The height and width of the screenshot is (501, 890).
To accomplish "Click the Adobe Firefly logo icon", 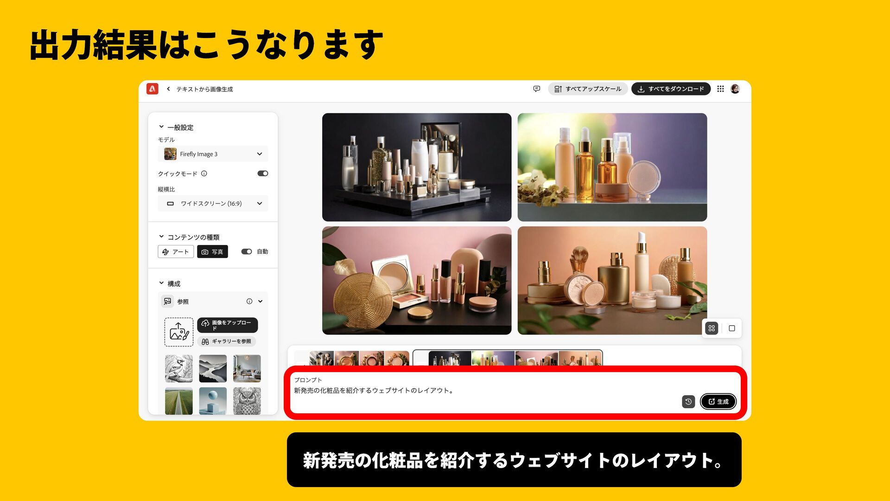I will point(152,89).
